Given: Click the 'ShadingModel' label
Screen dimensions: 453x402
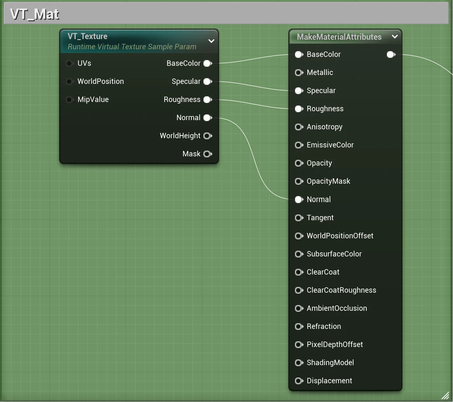Looking at the screenshot, I should point(330,362).
